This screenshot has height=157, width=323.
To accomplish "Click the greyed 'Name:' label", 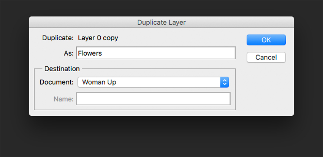I will click(x=64, y=99).
